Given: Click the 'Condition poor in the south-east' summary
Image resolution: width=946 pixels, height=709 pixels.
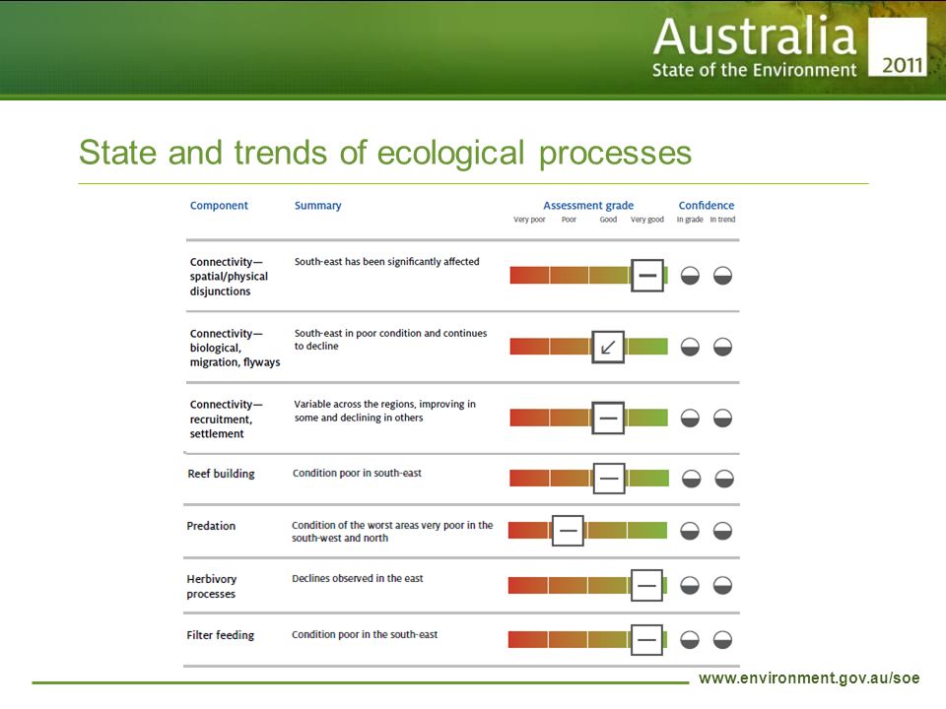Looking at the screenshot, I should 365,634.
